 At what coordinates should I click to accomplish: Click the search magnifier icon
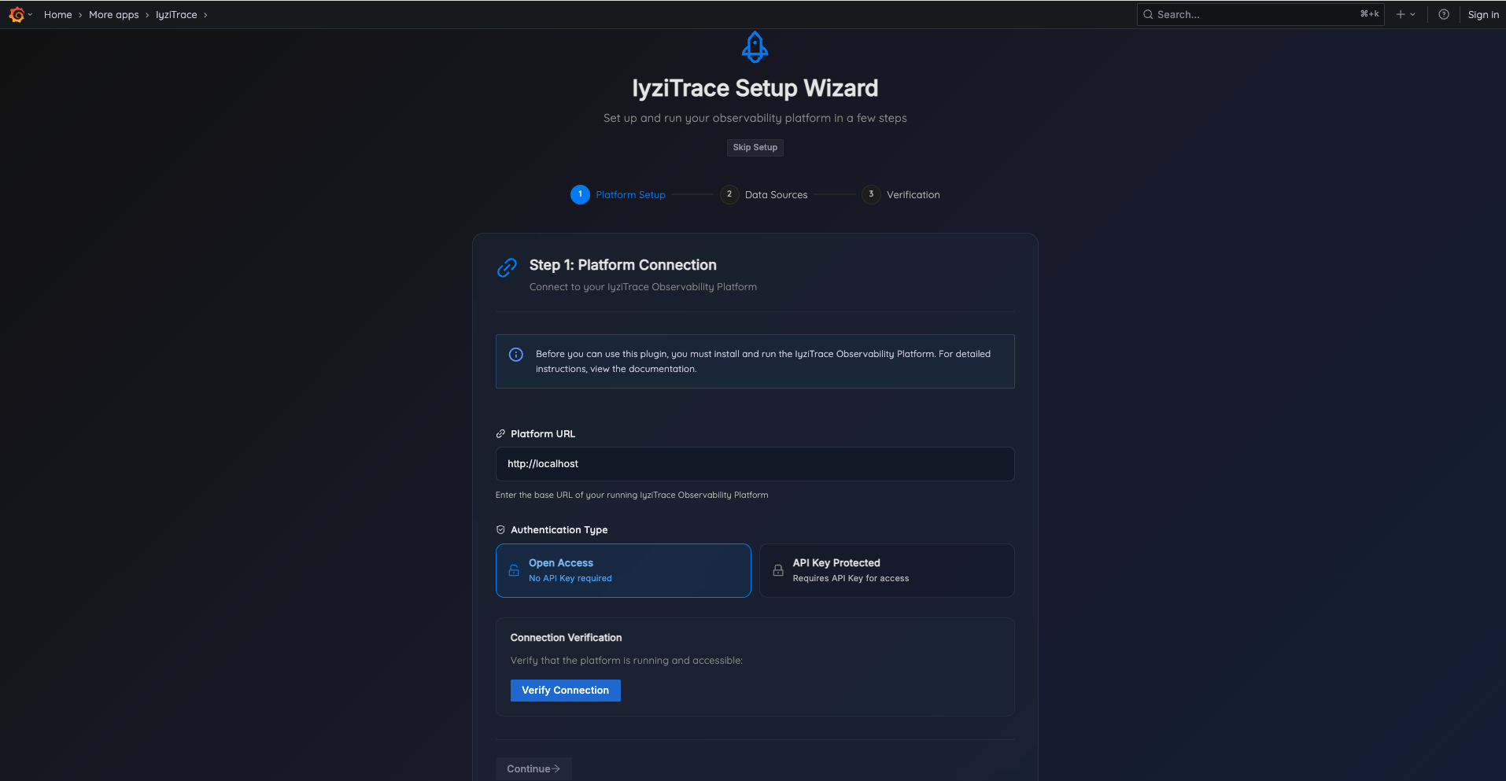coord(1148,14)
